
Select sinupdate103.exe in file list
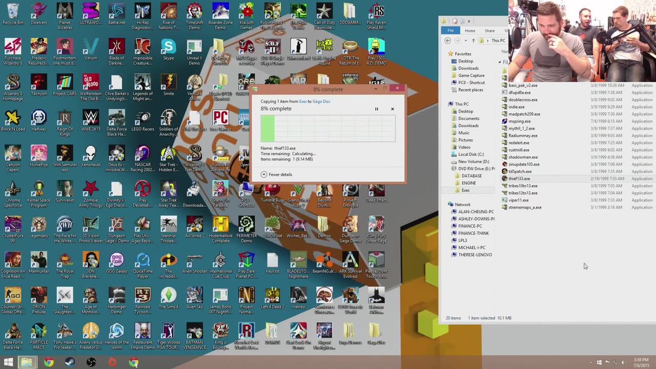point(524,165)
